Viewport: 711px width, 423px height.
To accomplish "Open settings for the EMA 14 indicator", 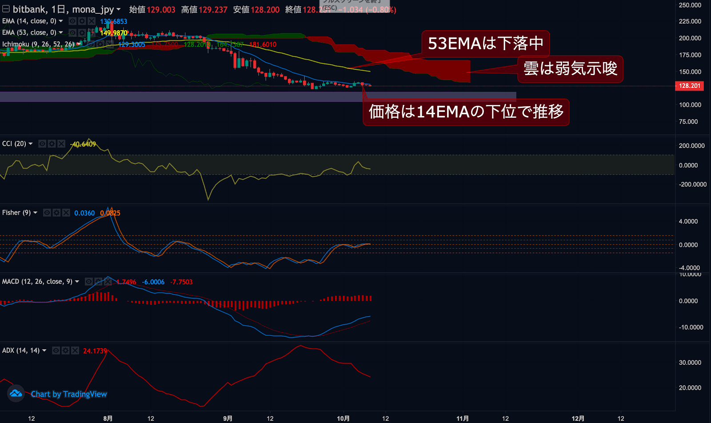I will pyautogui.click(x=82, y=21).
